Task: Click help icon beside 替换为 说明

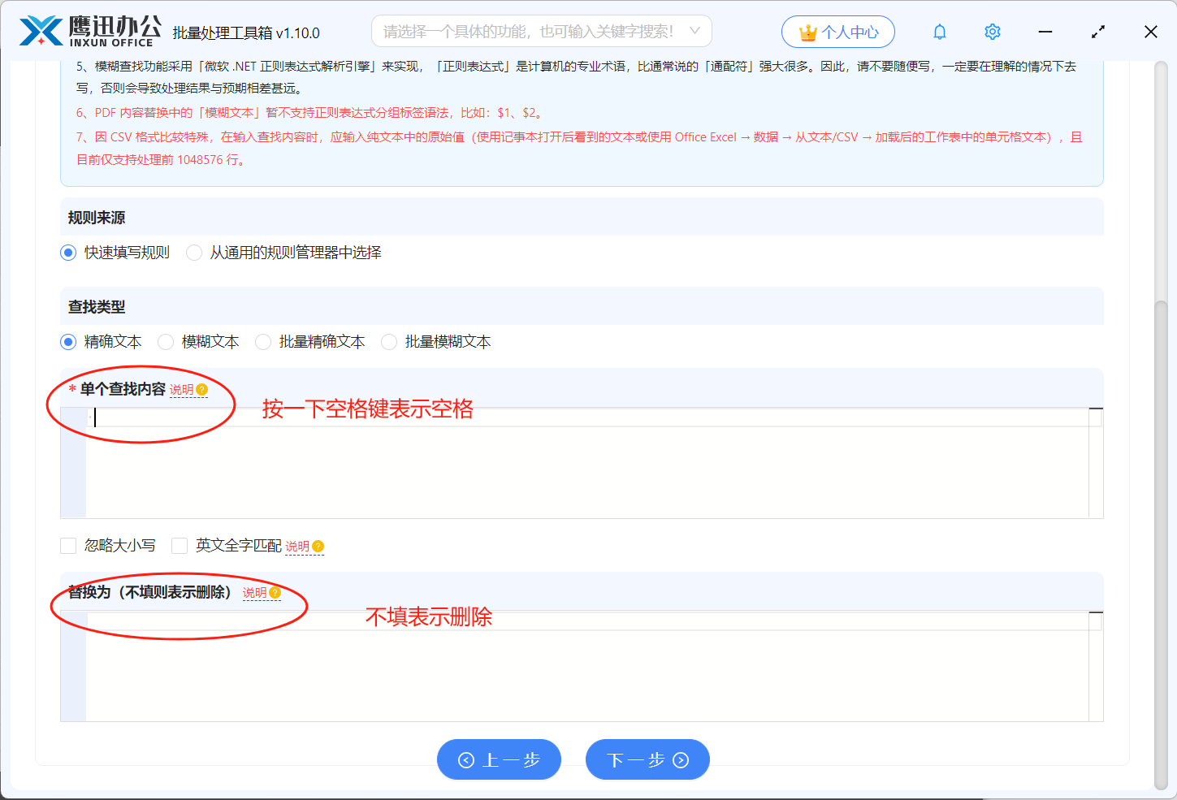Action: [x=275, y=593]
